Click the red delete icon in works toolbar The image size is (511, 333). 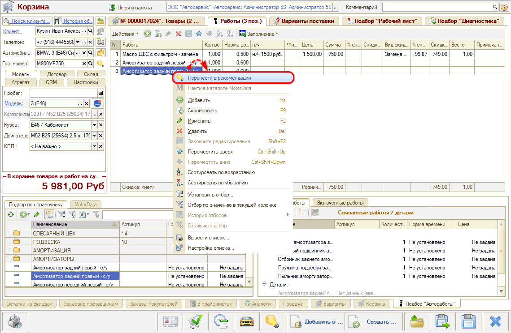tap(178, 34)
